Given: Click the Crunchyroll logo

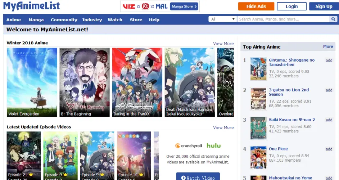Looking at the screenshot, I should (x=189, y=146).
